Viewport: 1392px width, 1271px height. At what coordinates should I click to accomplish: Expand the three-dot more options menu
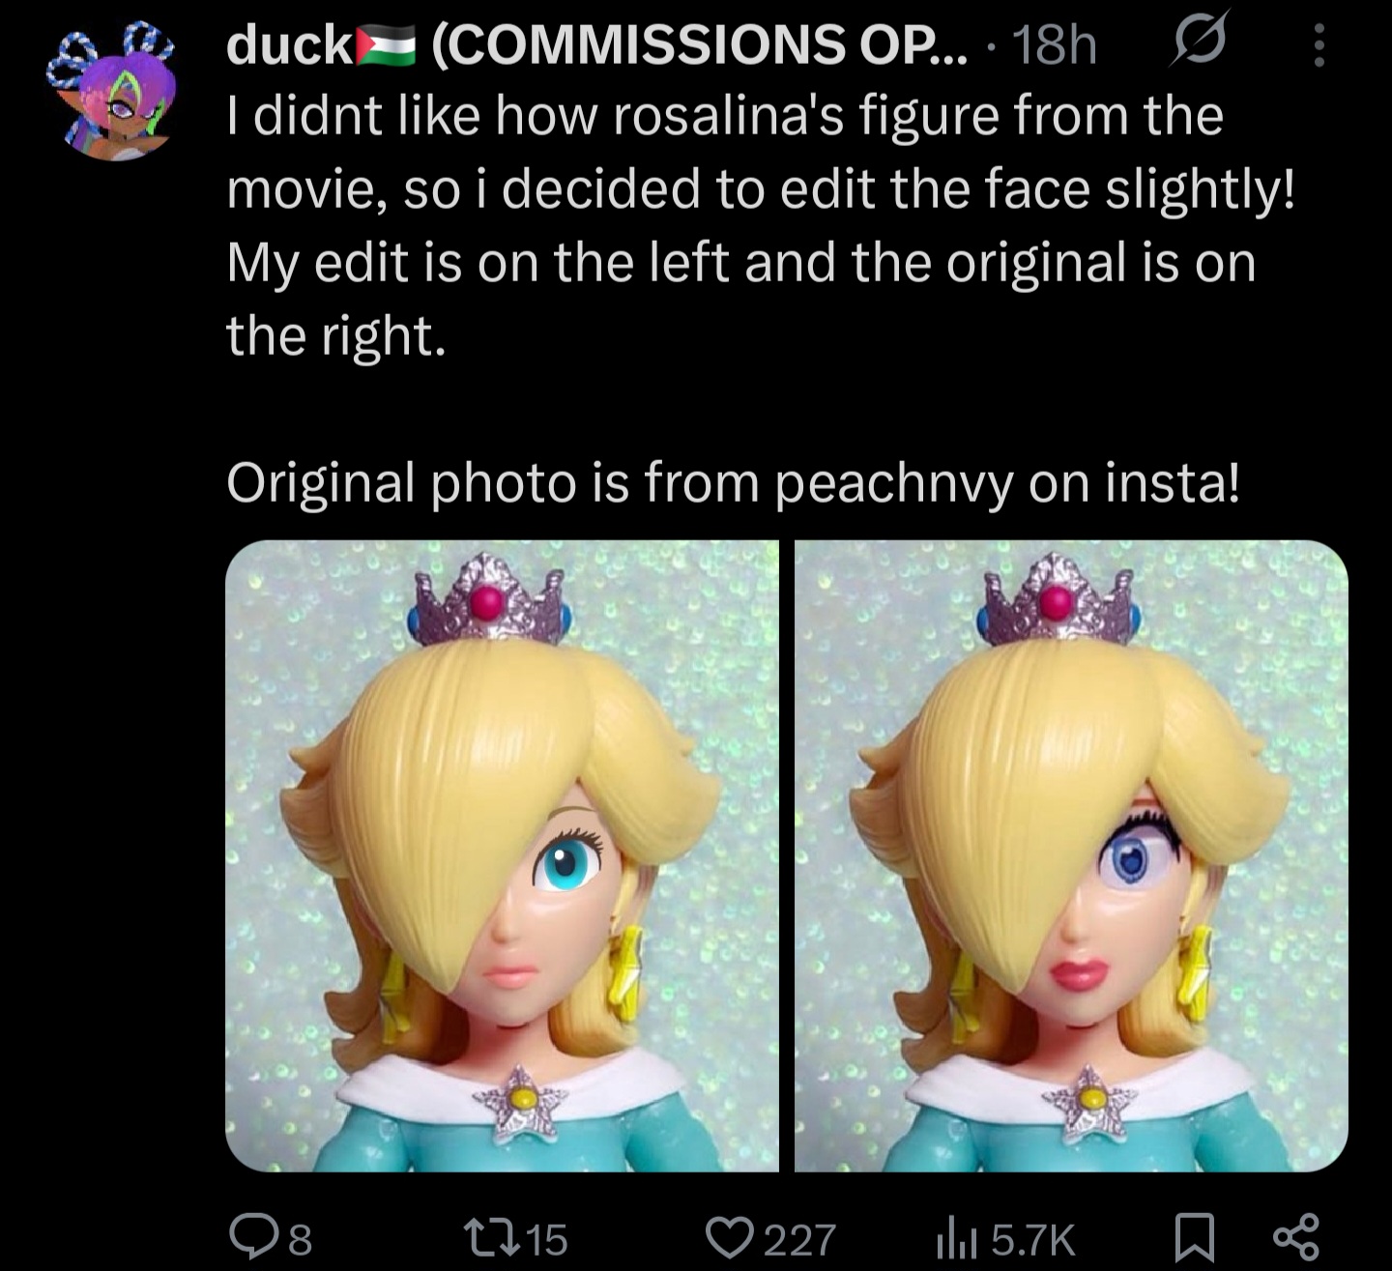pos(1319,44)
